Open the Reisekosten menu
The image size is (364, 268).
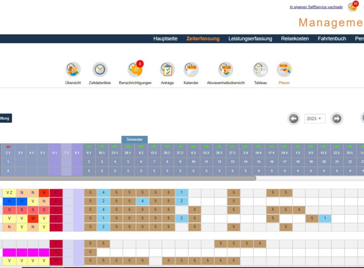coord(295,39)
